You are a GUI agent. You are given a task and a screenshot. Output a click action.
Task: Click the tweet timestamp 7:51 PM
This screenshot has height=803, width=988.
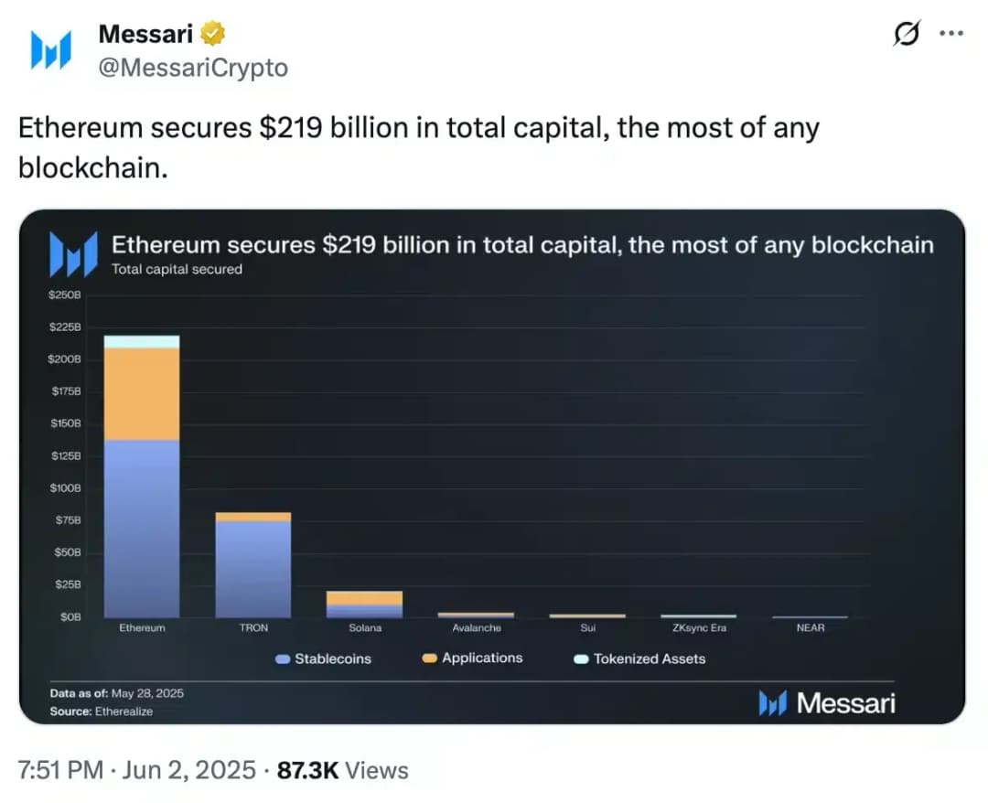(x=60, y=770)
